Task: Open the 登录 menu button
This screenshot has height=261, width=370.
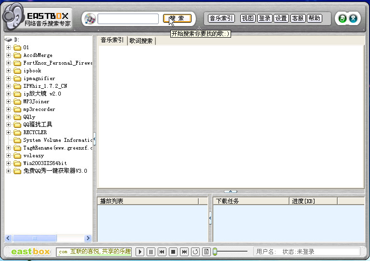Action: (x=264, y=18)
